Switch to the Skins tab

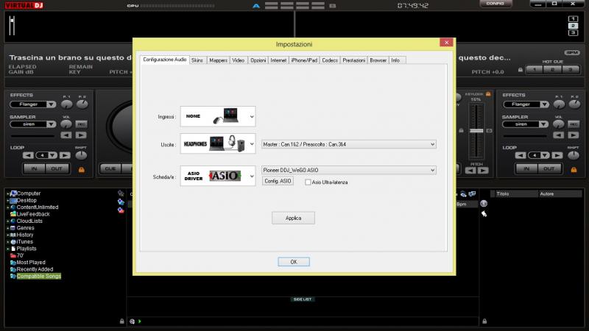[x=197, y=60]
